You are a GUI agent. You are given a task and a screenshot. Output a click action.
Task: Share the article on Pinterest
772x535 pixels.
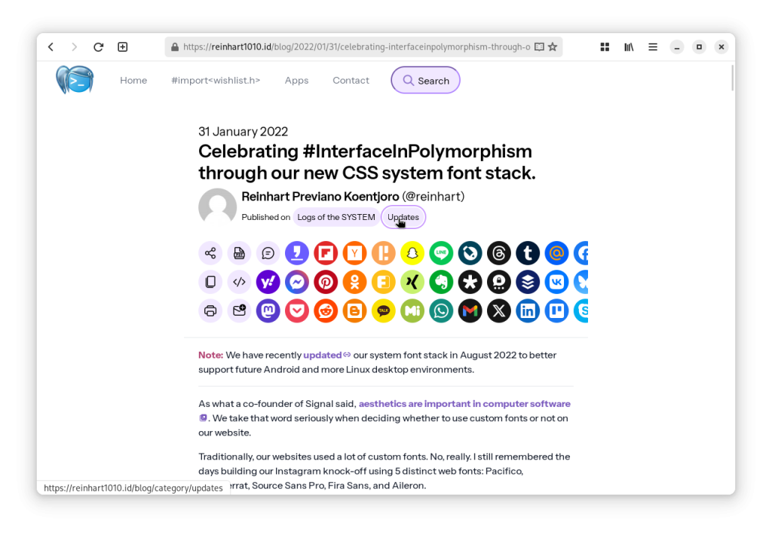(326, 282)
